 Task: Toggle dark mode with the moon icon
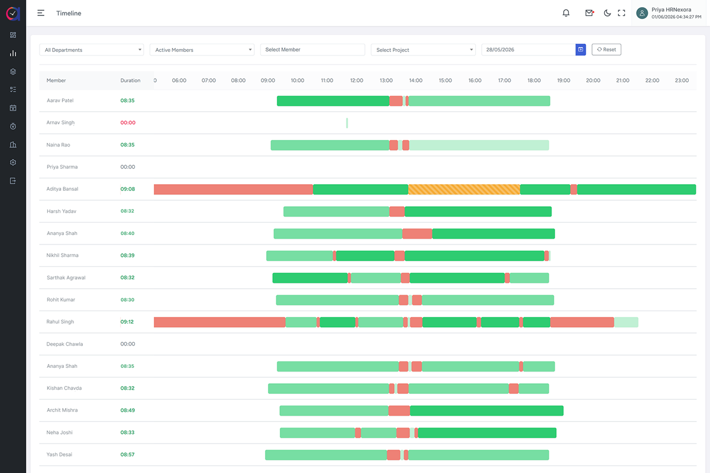point(607,13)
